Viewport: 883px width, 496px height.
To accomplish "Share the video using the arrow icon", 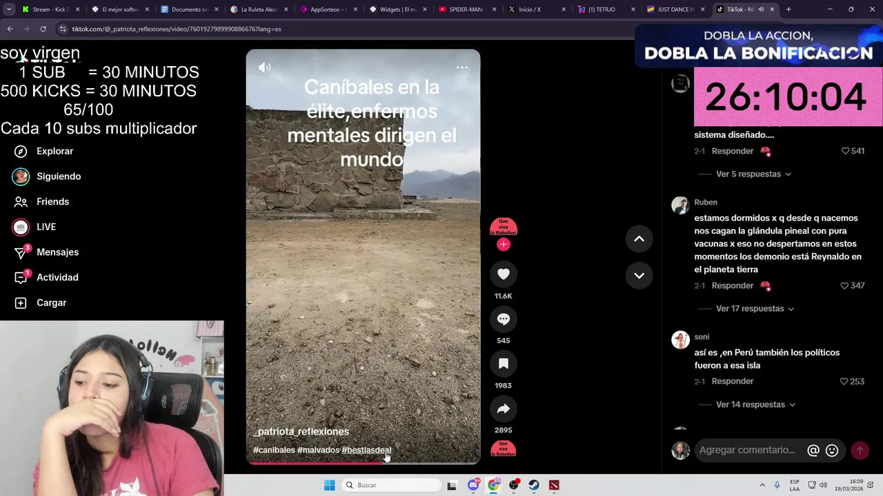I will pyautogui.click(x=504, y=409).
